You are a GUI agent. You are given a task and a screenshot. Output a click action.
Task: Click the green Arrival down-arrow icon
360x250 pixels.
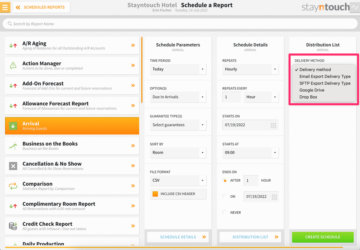click(13, 126)
